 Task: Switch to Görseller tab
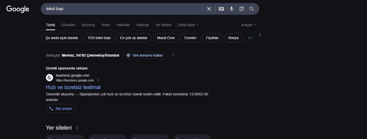68,25
